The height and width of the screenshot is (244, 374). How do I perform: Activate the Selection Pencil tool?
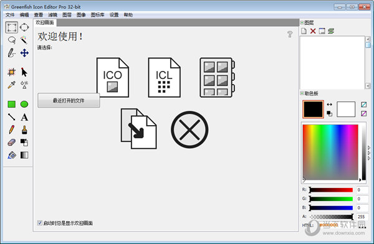click(x=11, y=53)
